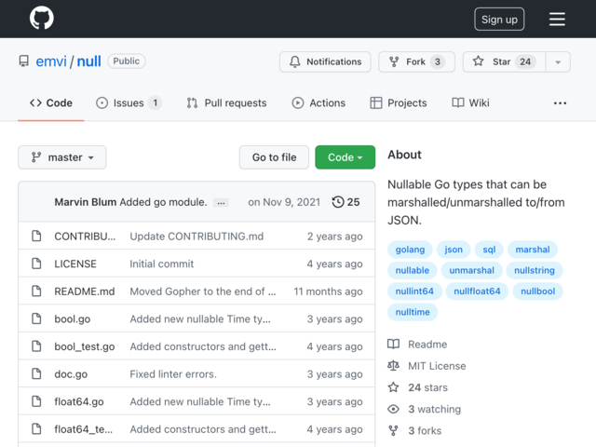
Task: Click the Sign up button
Action: point(499,19)
